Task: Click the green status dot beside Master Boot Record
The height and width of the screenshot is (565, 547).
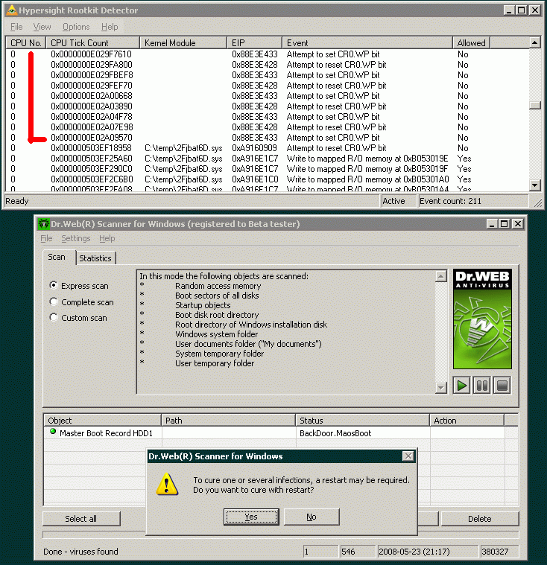Action: [x=53, y=431]
